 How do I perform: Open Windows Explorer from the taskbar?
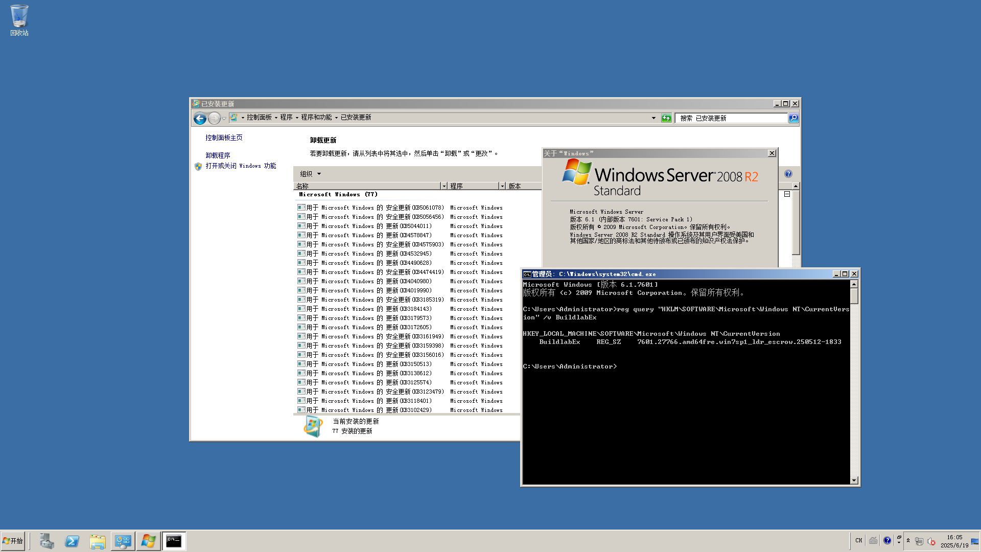tap(97, 541)
